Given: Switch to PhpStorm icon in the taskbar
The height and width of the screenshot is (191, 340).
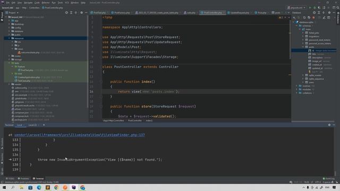Looking at the screenshot, I should (x=74, y=187).
